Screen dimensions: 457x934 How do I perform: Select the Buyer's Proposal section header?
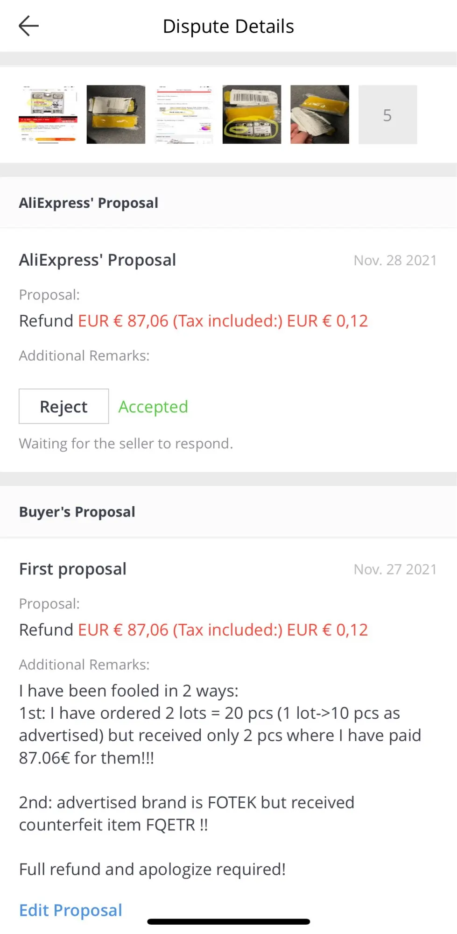77,512
